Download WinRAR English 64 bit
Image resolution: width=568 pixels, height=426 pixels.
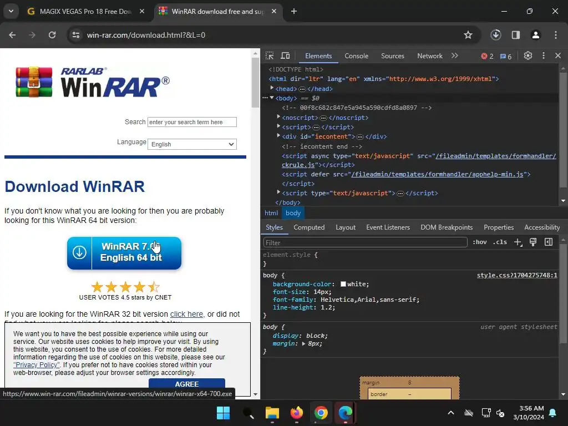click(124, 253)
